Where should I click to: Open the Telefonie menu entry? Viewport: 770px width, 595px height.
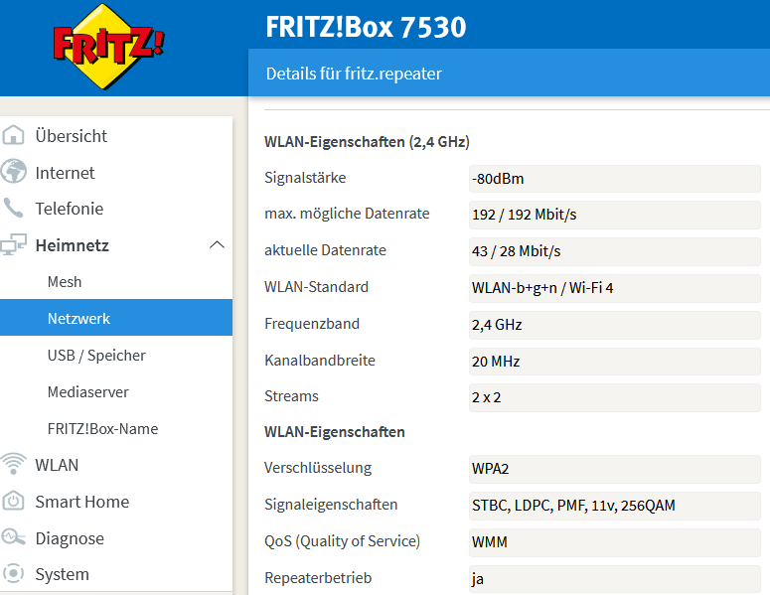70,209
